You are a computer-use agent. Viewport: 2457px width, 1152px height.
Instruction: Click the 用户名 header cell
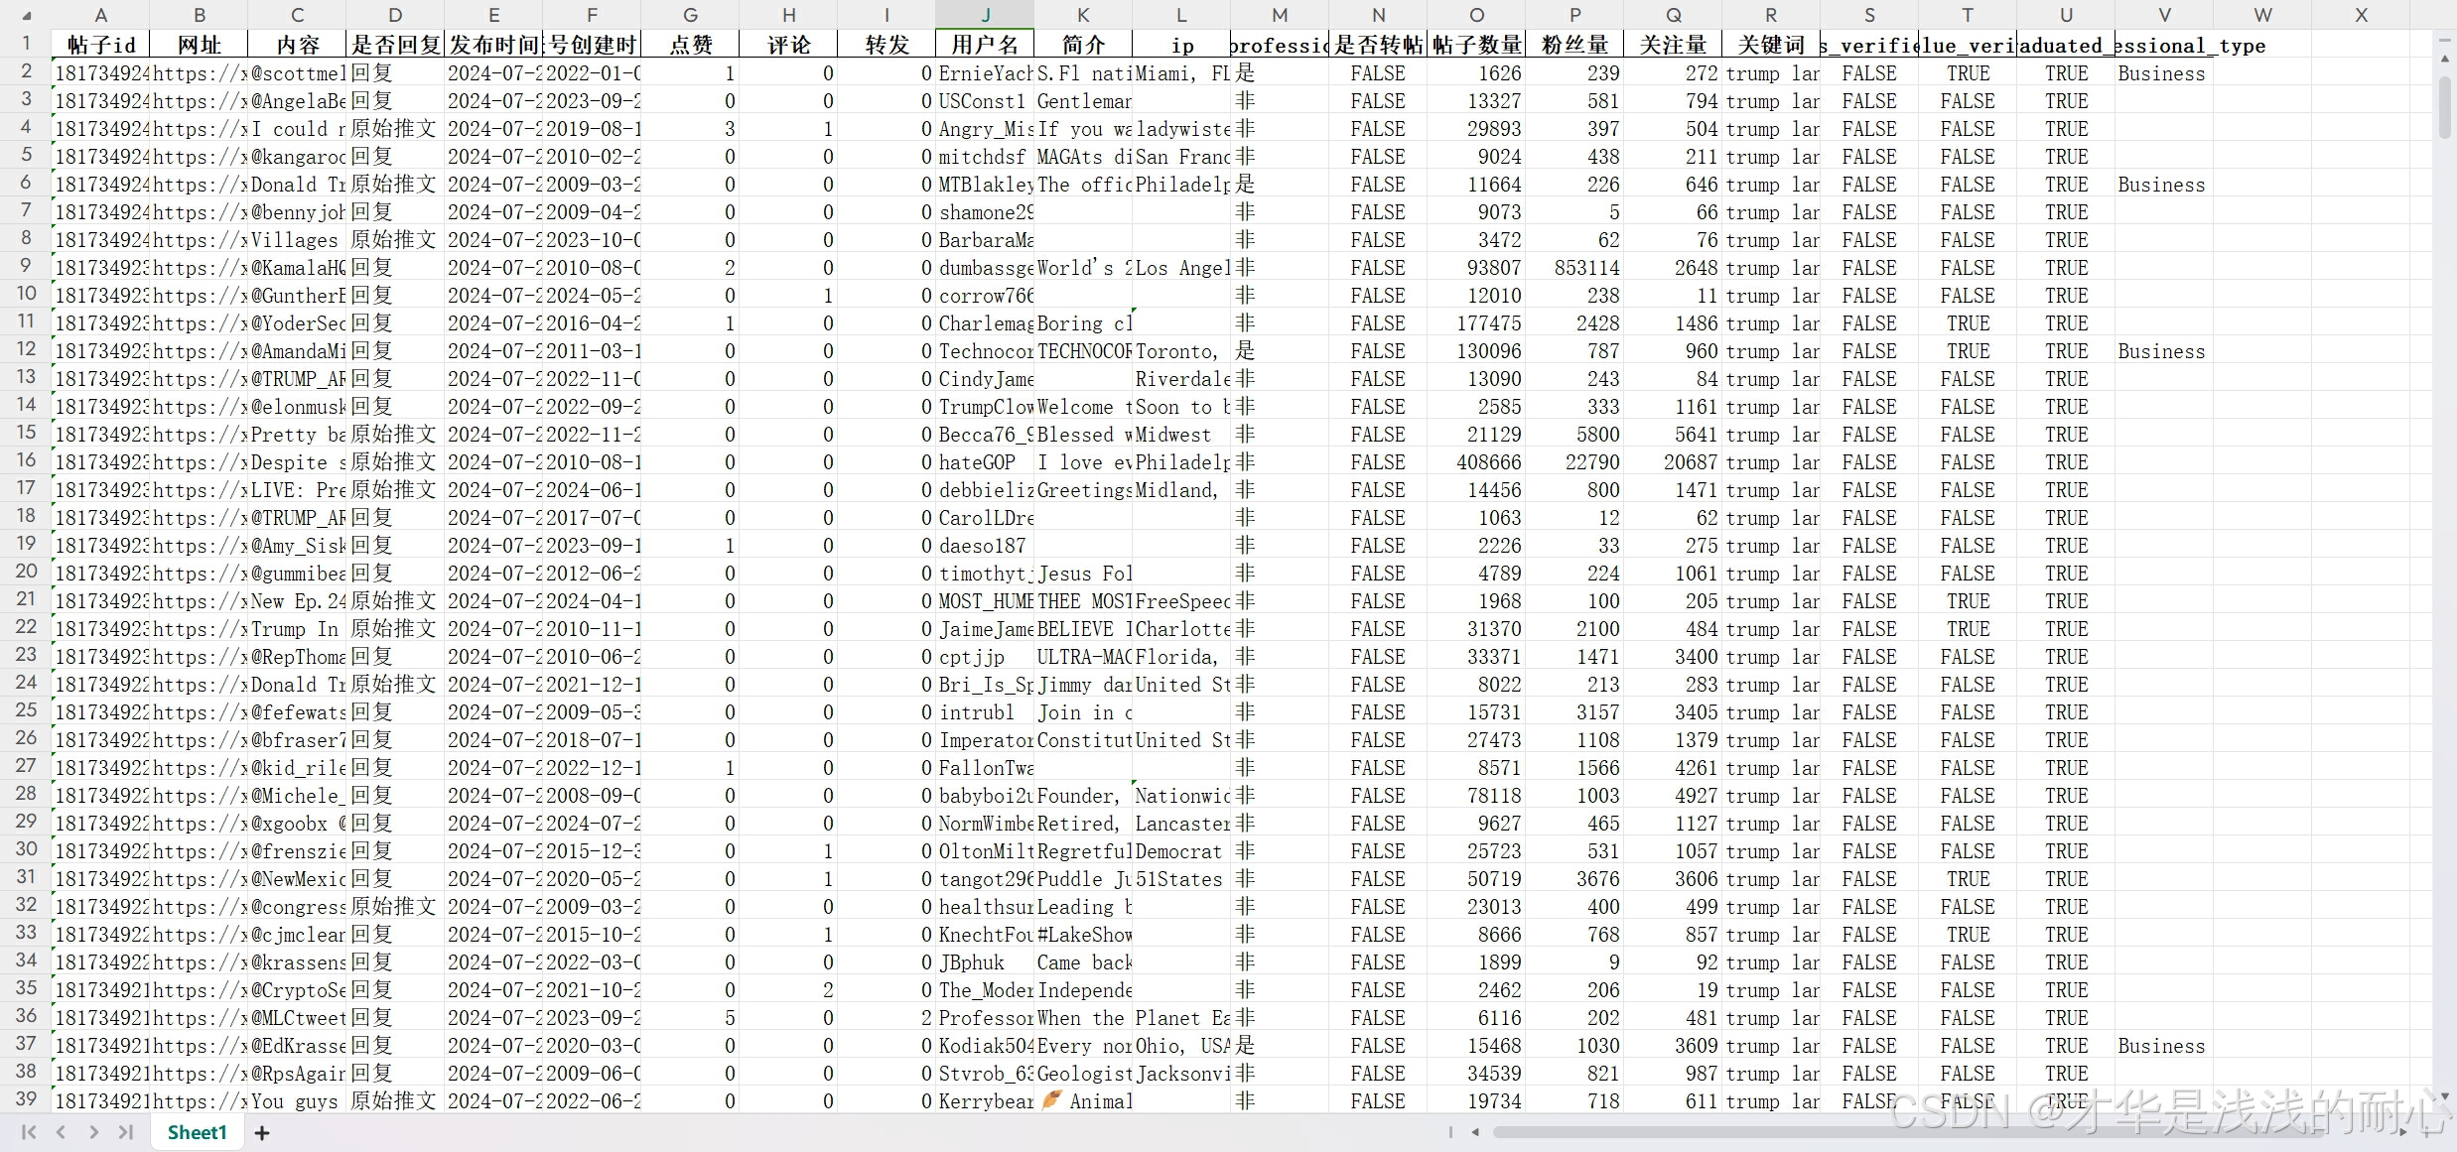(x=985, y=45)
